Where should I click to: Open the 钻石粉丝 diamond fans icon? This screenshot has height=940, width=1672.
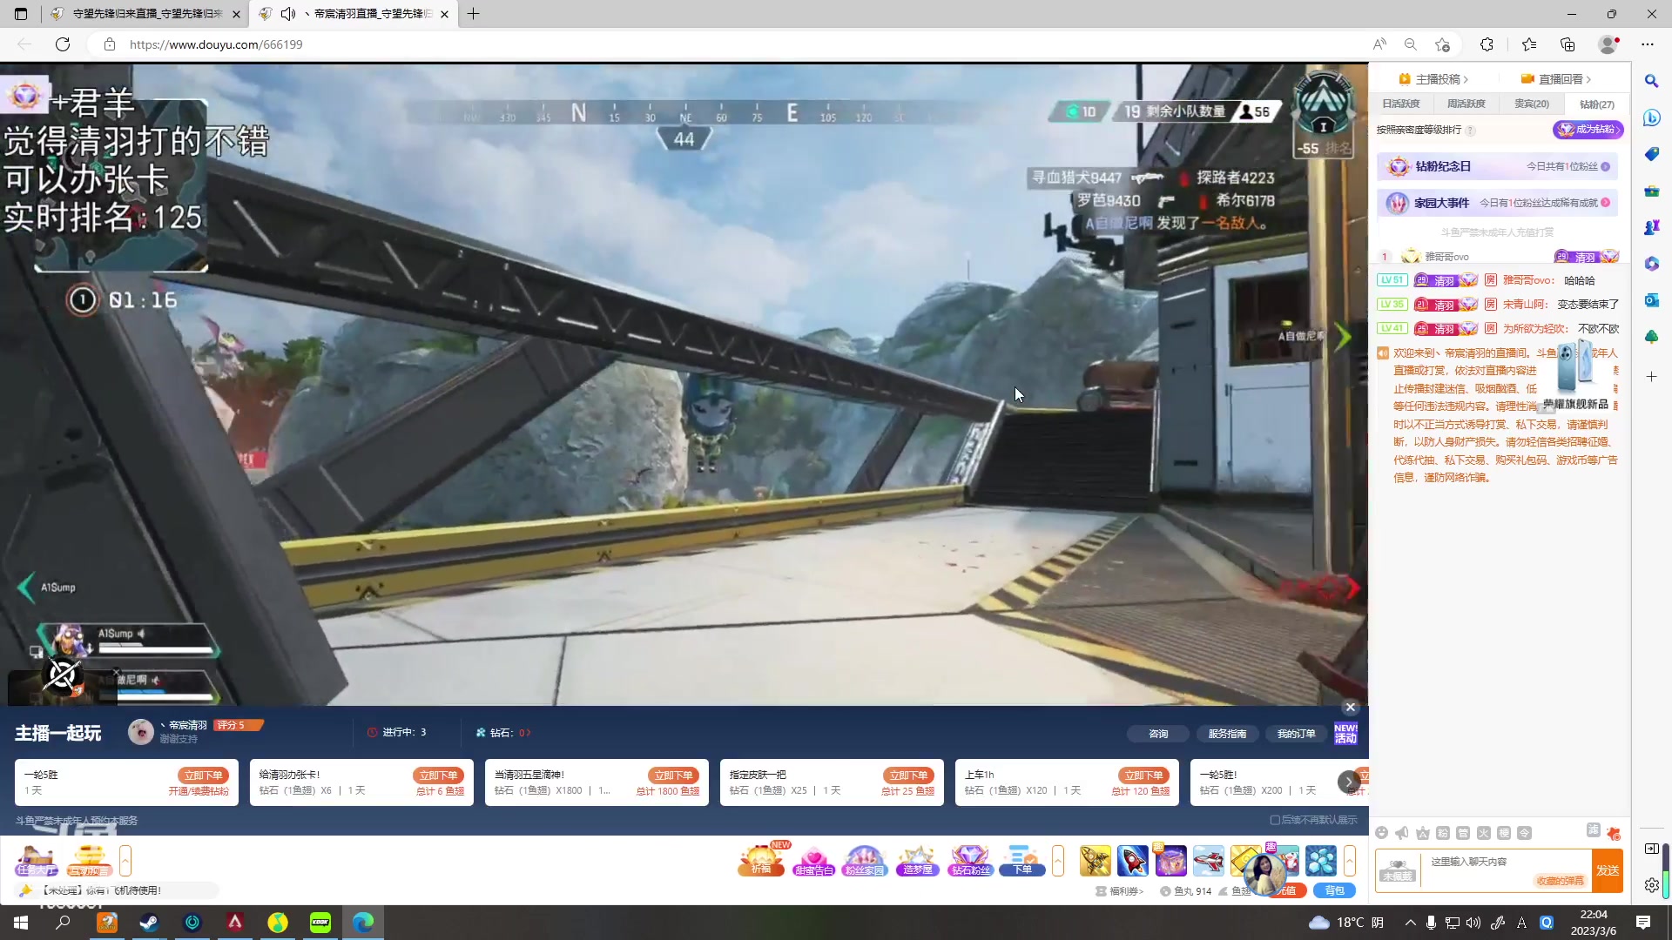(969, 861)
